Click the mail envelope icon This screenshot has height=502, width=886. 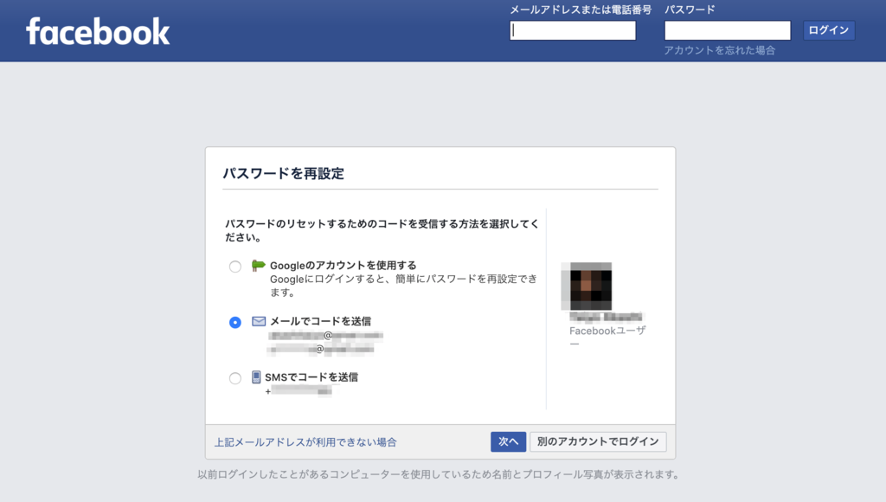259,321
